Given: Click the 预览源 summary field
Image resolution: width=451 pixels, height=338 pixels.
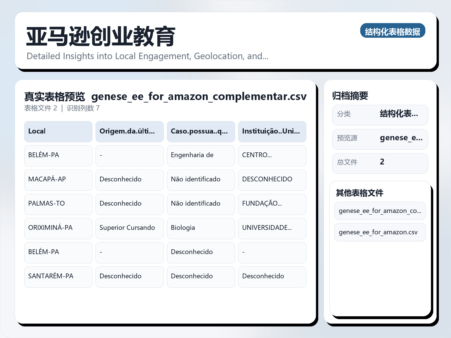Looking at the screenshot, I should pos(380,139).
